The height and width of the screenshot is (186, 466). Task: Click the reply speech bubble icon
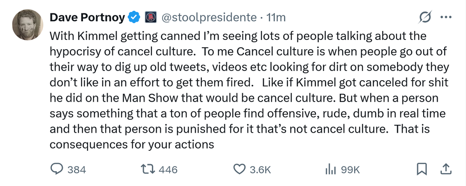click(x=56, y=169)
